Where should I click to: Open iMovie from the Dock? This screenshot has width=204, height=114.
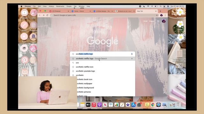(x=127, y=105)
